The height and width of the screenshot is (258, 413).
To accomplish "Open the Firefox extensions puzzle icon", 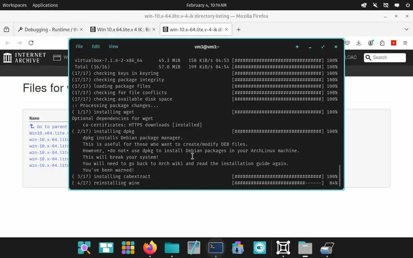I will [382, 43].
